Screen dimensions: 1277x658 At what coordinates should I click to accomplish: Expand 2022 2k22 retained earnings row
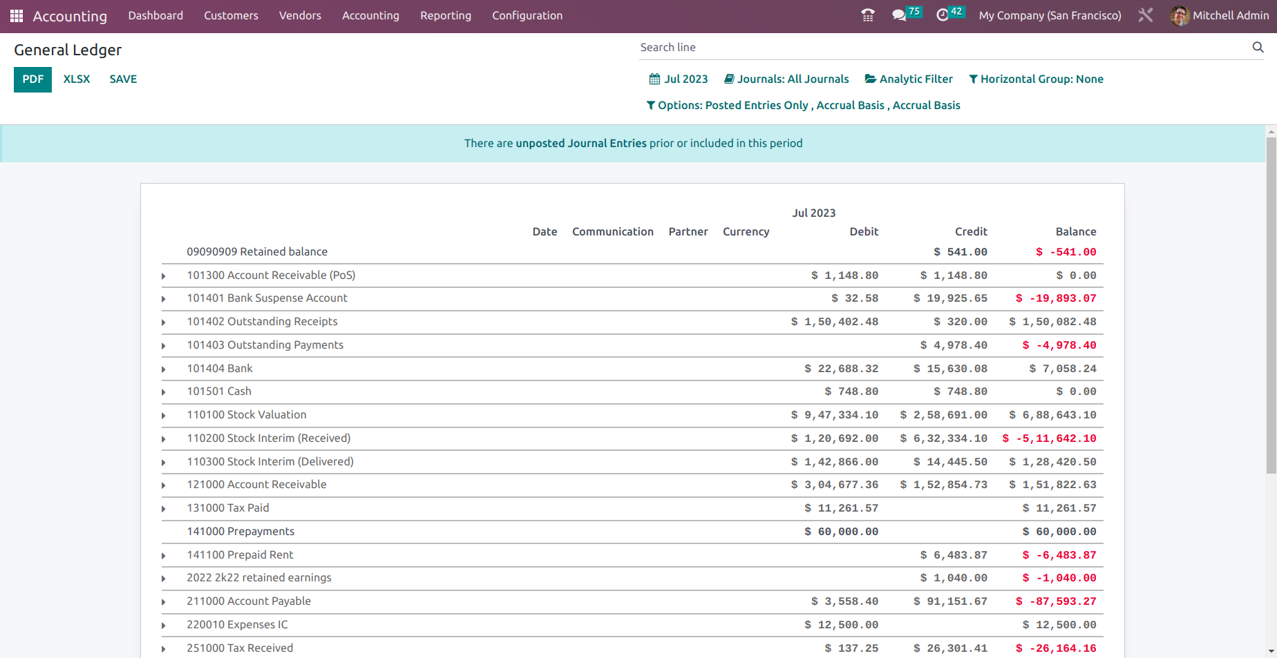pyautogui.click(x=164, y=579)
